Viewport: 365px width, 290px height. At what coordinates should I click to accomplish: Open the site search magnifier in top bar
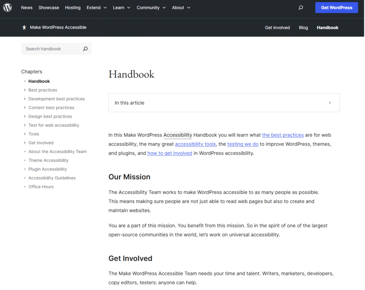[x=301, y=7]
